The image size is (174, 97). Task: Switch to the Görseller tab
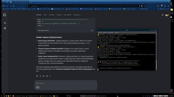point(52,15)
